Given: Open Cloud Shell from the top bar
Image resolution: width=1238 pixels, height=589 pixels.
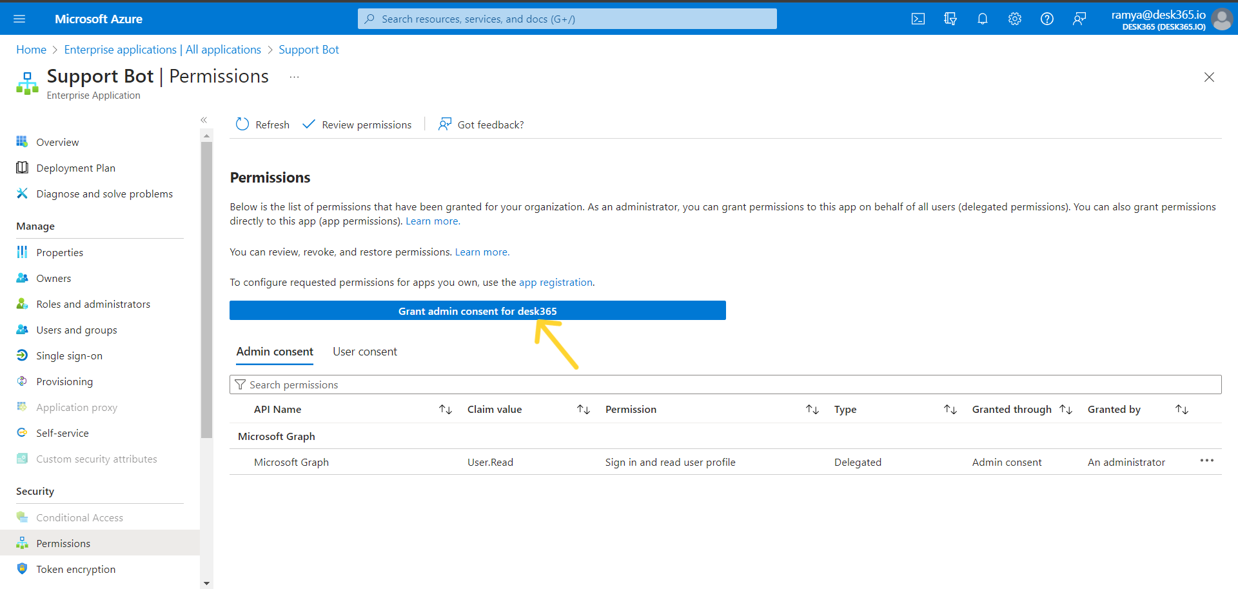Looking at the screenshot, I should coord(918,18).
